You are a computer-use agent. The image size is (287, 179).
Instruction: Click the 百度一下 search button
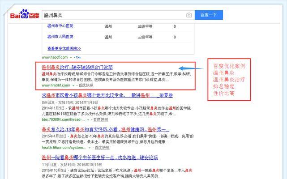click(x=209, y=15)
